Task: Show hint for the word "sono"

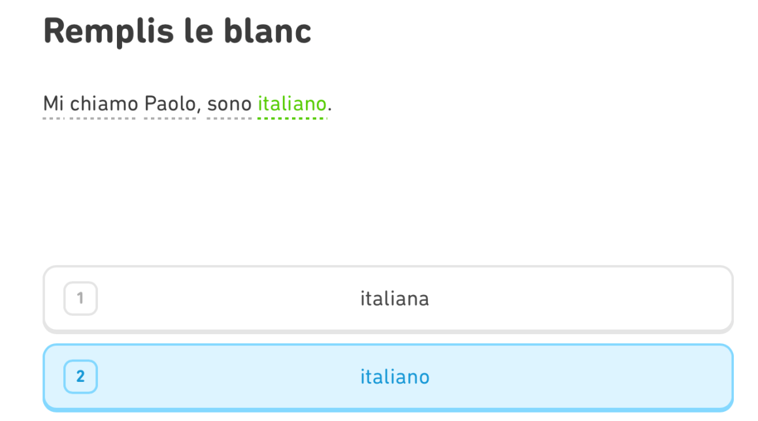Action: click(x=229, y=104)
